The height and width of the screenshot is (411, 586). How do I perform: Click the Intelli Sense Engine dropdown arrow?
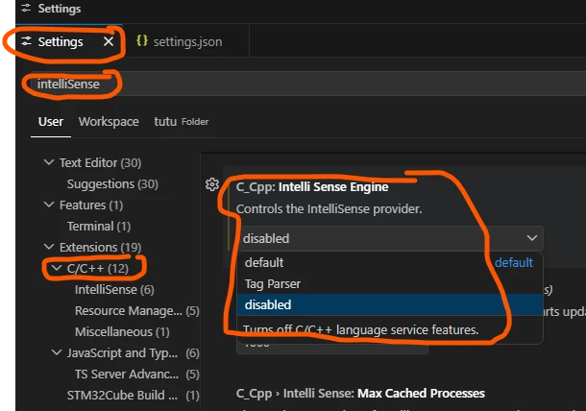pyautogui.click(x=532, y=238)
